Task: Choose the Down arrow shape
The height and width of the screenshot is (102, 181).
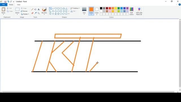Action: 50,14
